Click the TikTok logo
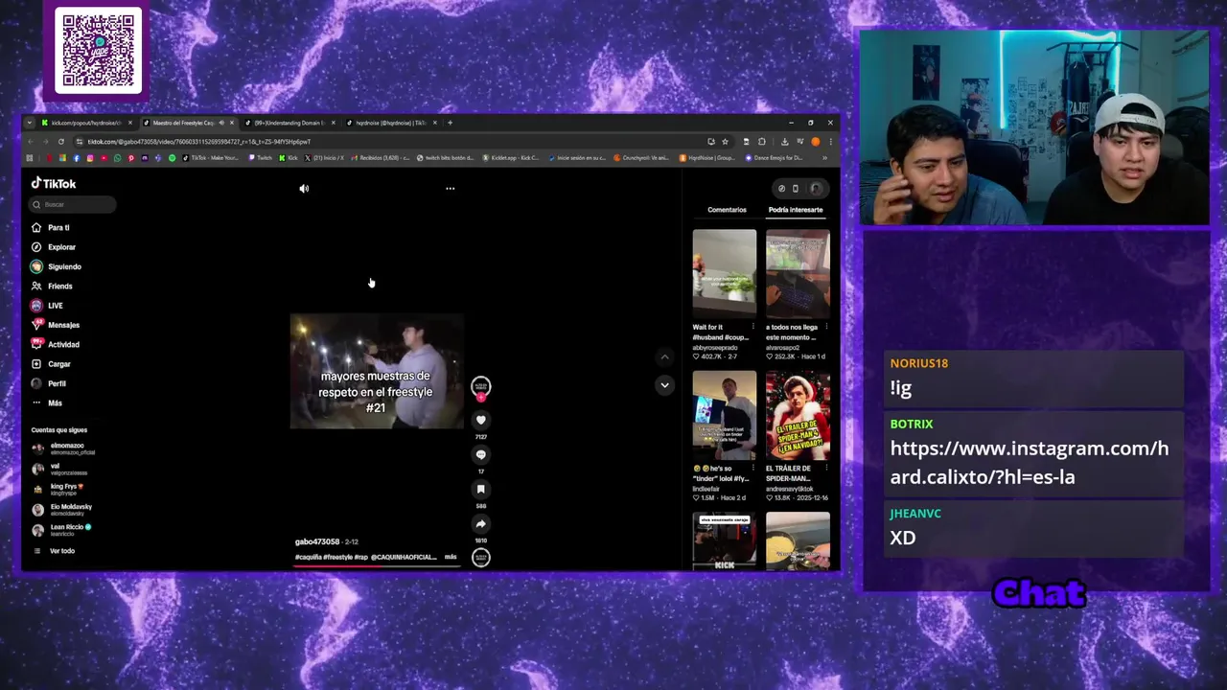Image resolution: width=1227 pixels, height=690 pixels. point(54,183)
